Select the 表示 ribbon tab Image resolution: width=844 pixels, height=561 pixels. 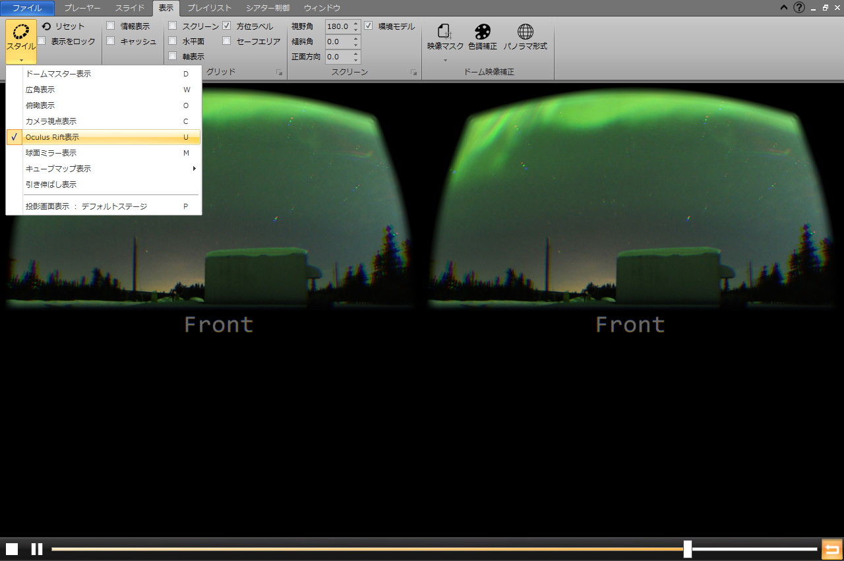point(166,8)
